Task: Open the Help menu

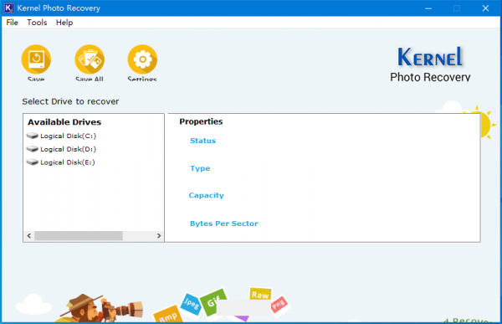Action: (64, 23)
